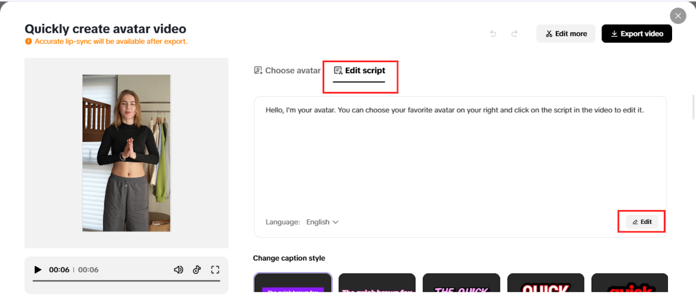Click the video progress bar
696x304 pixels.
pyautogui.click(x=126, y=281)
